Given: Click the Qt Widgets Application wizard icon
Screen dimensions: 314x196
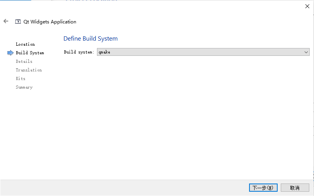Looking at the screenshot, I should [x=18, y=21].
